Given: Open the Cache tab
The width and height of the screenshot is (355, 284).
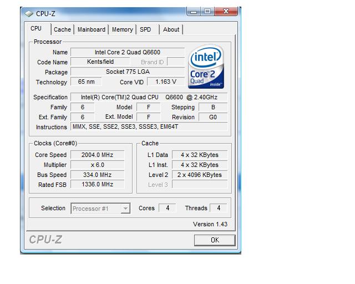Looking at the screenshot, I should [63, 29].
